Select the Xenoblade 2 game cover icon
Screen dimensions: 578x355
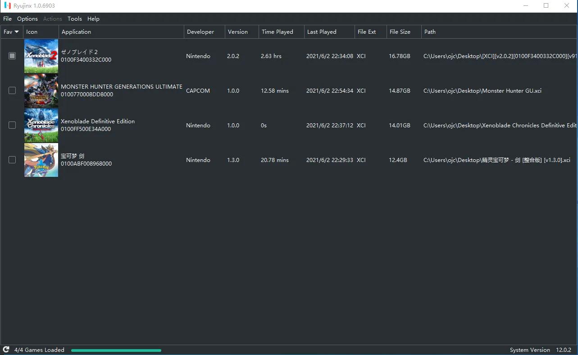[41, 56]
